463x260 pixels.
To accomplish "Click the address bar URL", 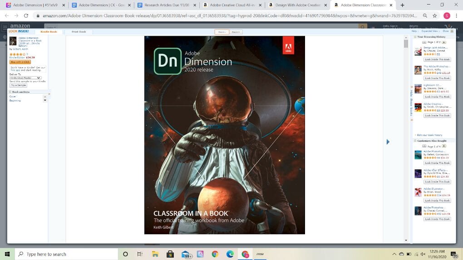I will click(x=230, y=15).
